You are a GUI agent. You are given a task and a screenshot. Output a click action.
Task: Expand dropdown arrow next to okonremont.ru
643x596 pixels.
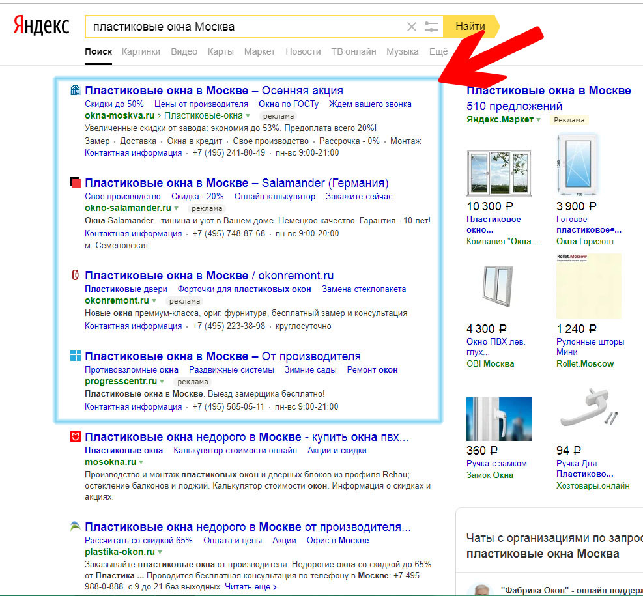click(x=154, y=301)
